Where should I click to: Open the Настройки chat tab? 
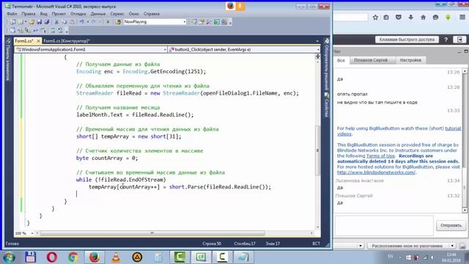click(x=410, y=60)
